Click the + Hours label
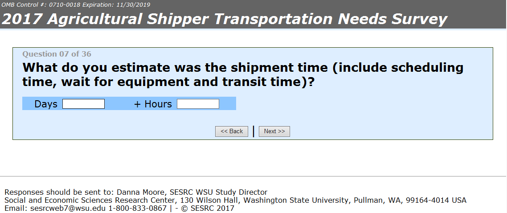Viewport: 507px width, 213px height. (x=153, y=104)
